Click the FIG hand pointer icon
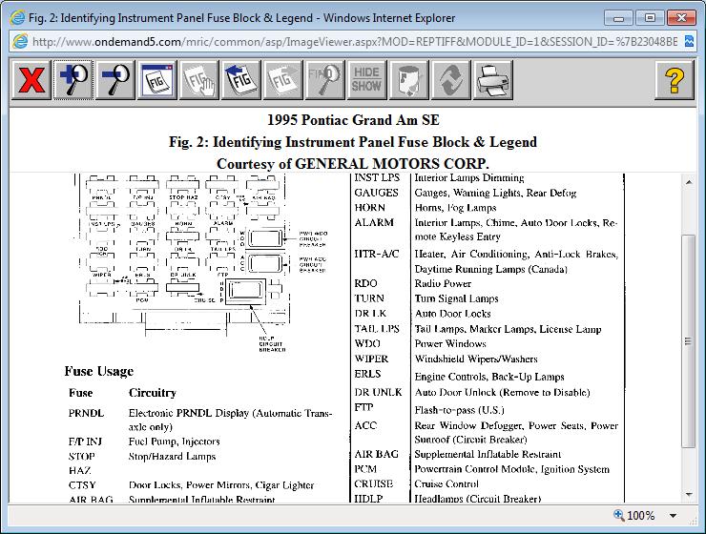 click(x=197, y=81)
